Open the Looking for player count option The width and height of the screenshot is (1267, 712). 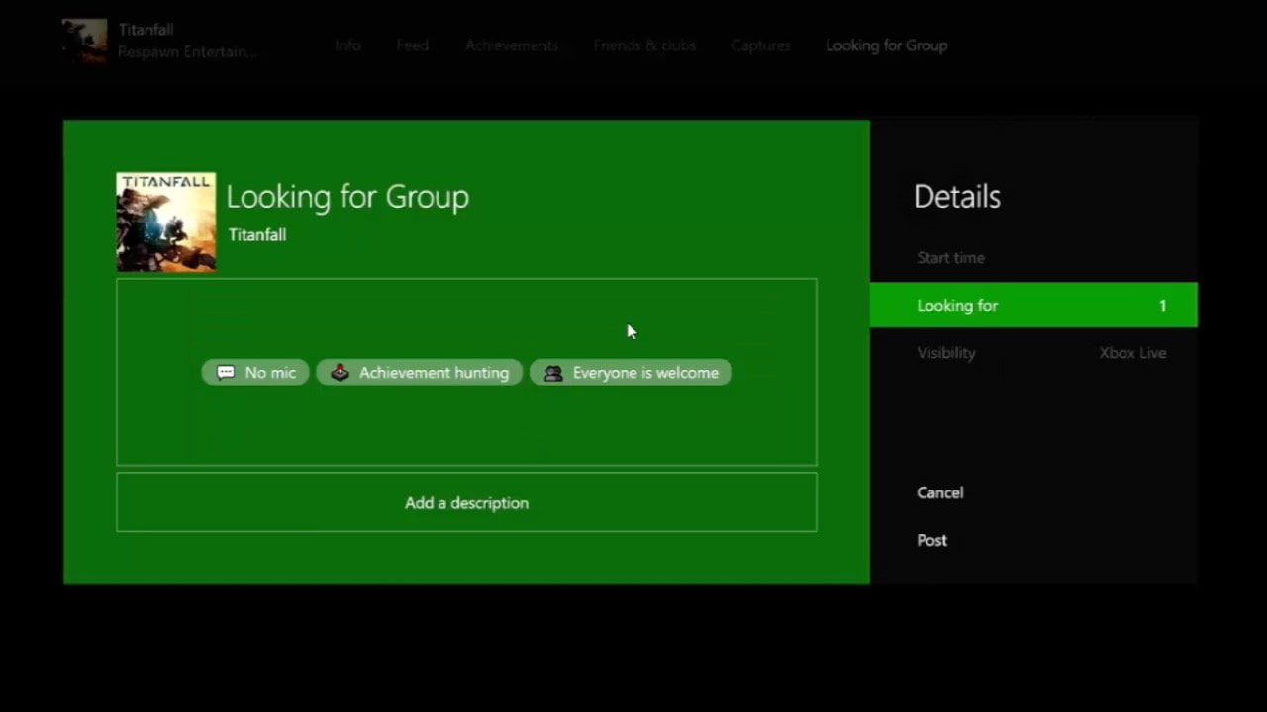coord(1033,305)
